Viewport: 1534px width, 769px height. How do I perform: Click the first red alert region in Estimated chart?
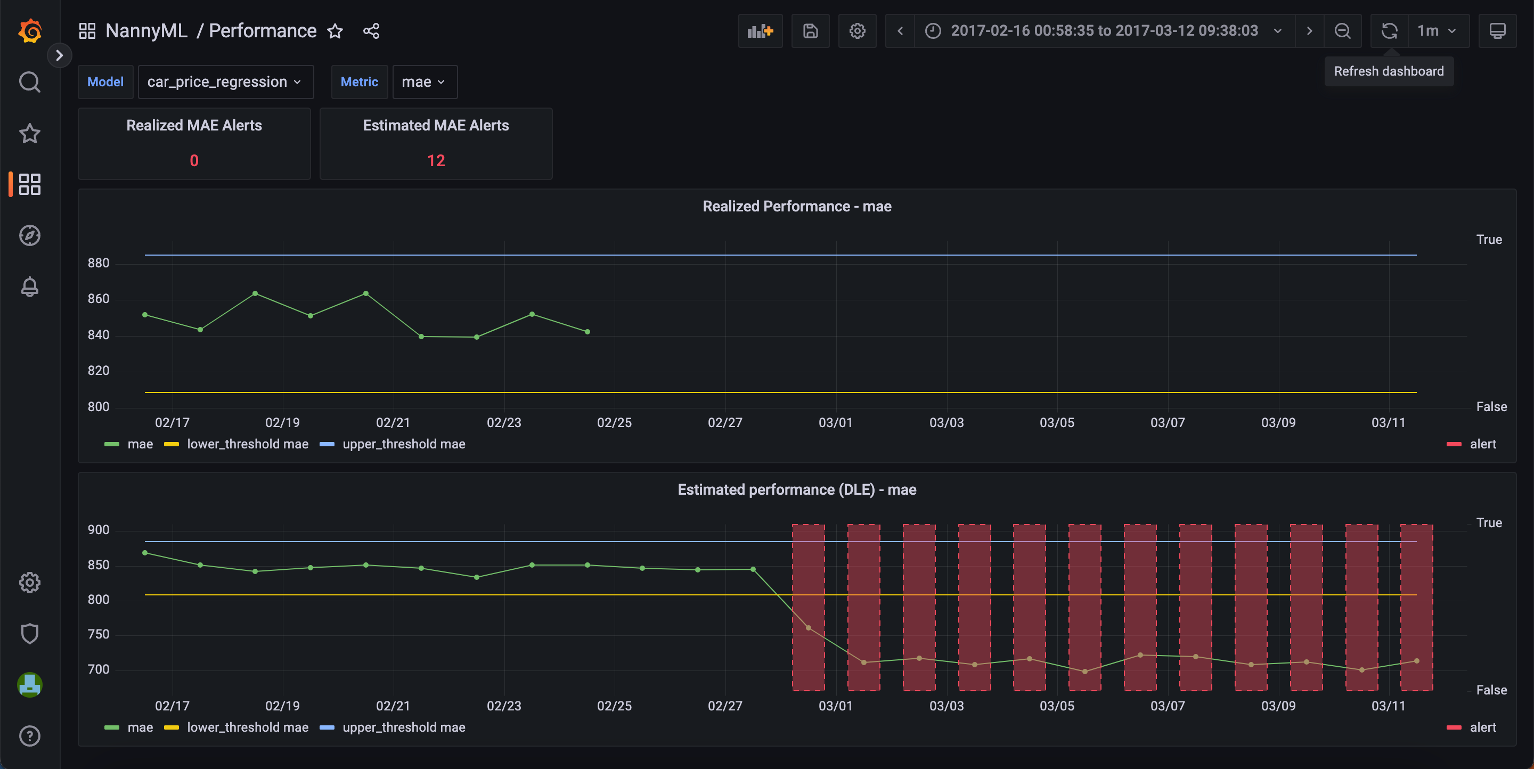[808, 607]
